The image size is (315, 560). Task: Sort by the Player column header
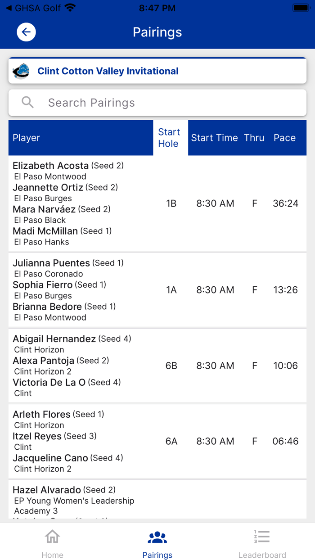[x=26, y=138]
